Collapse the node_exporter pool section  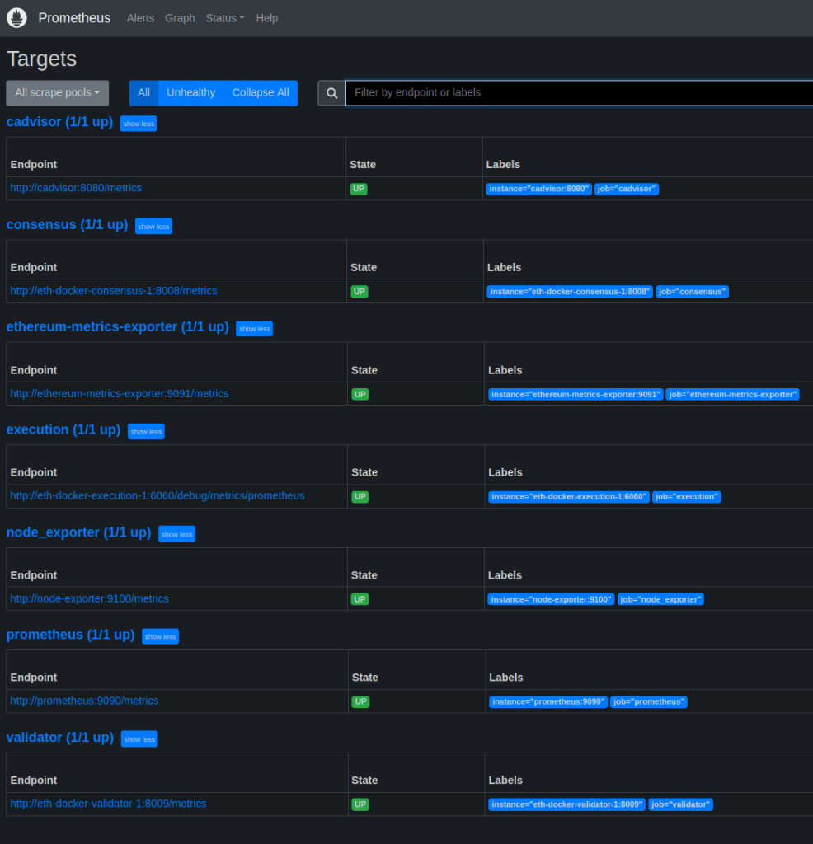coord(176,534)
